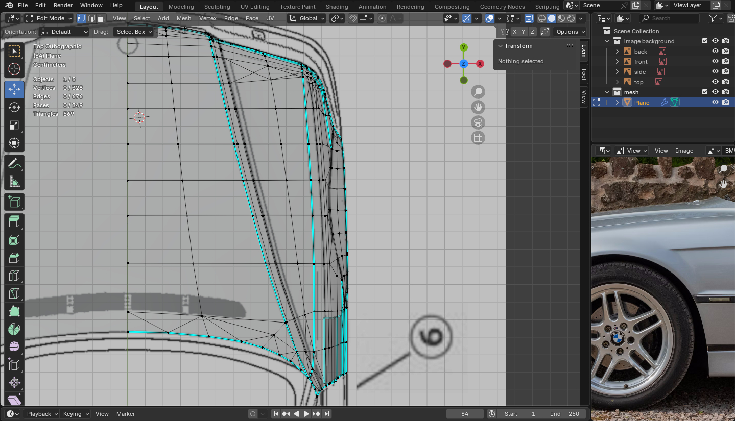Image resolution: width=735 pixels, height=421 pixels.
Task: Activate the Rotate tool
Action: pos(14,107)
